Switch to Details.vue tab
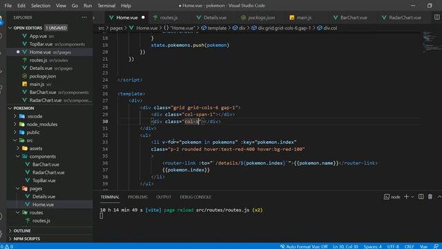The image size is (442, 249). [215, 17]
